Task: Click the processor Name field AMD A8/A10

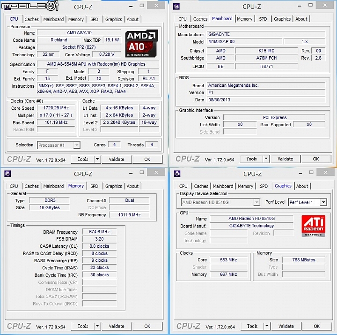Action: point(79,32)
